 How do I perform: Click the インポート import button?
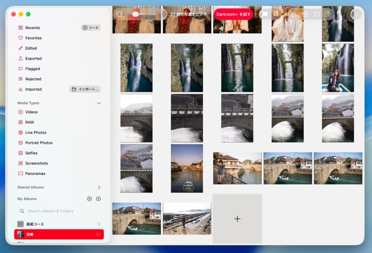85,89
